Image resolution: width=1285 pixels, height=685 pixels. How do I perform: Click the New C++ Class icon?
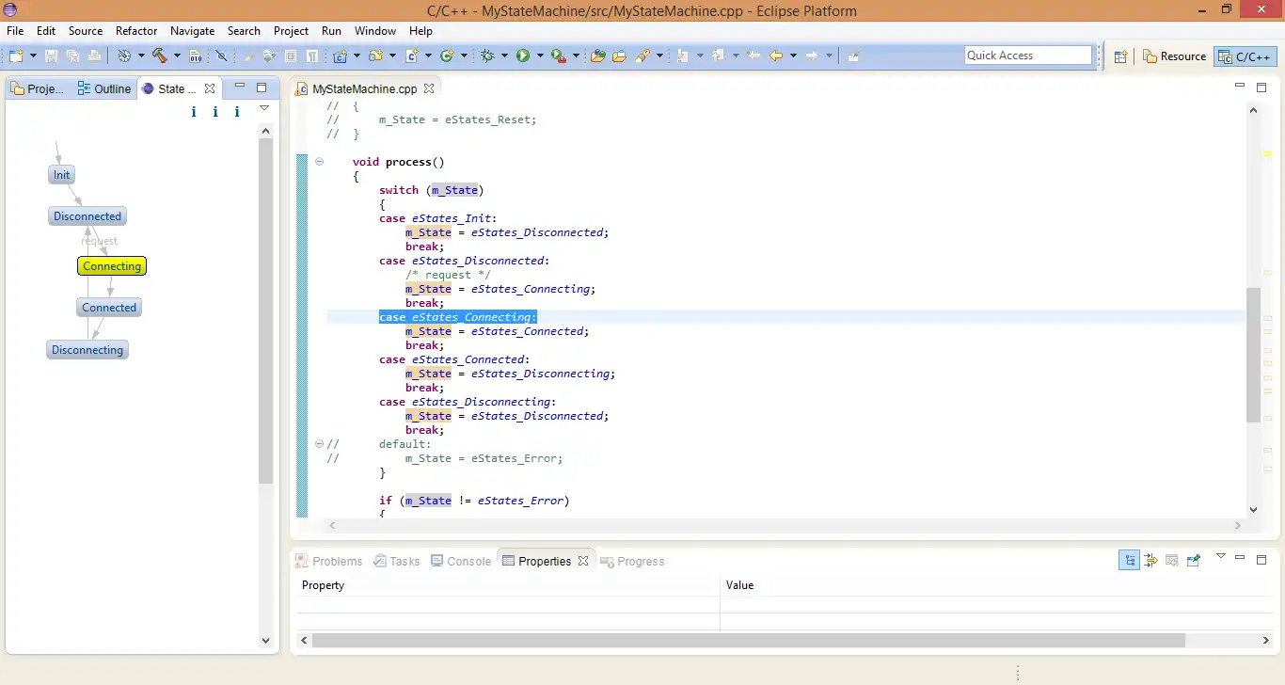point(448,56)
